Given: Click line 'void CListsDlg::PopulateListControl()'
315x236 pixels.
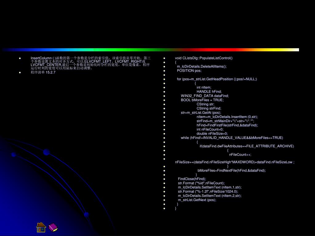Looking at the screenshot, I should click(204, 58).
